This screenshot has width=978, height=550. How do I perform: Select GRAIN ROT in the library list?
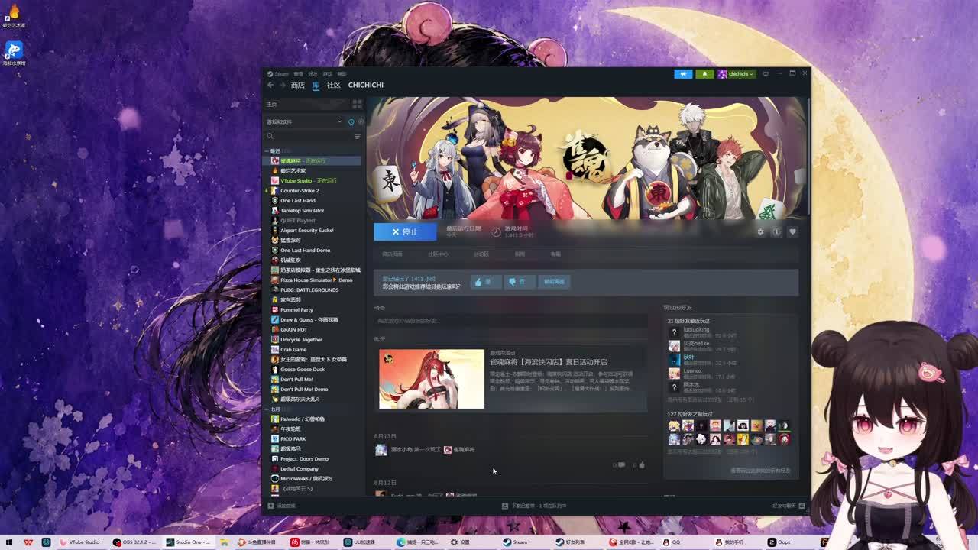[x=313, y=330]
